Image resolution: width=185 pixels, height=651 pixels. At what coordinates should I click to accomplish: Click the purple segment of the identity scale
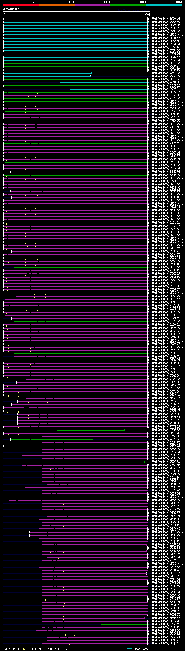tap(92, 5)
